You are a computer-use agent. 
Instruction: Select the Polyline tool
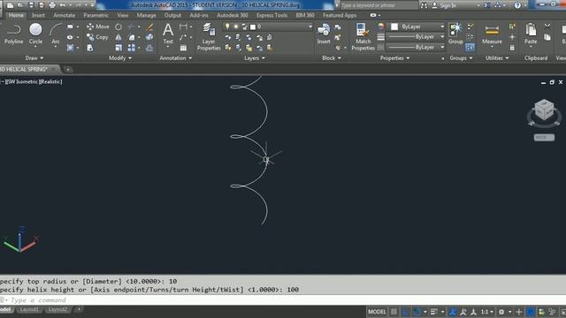(14, 34)
